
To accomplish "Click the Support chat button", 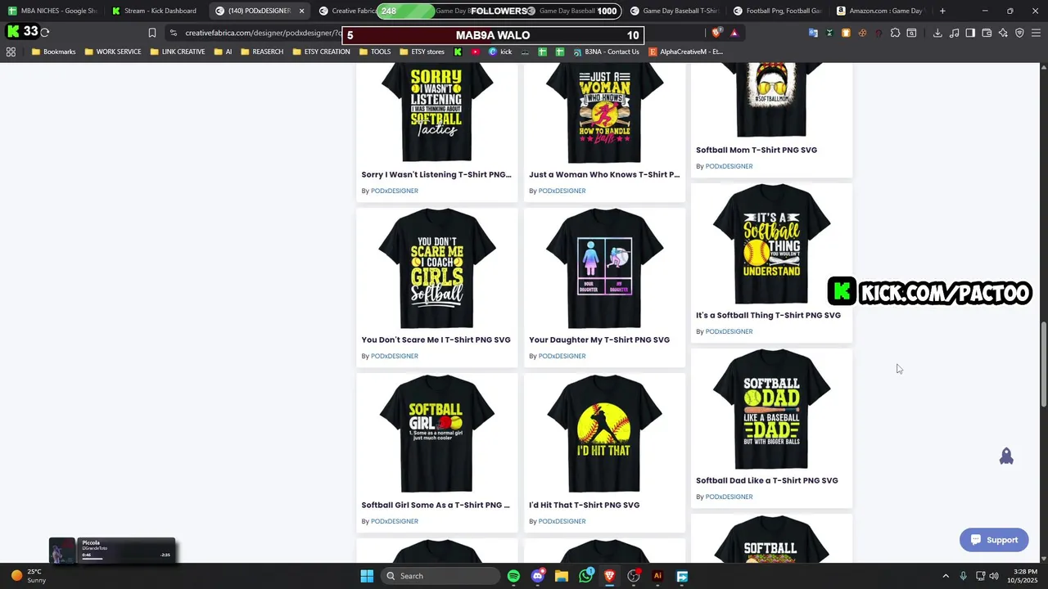I will pos(994,540).
